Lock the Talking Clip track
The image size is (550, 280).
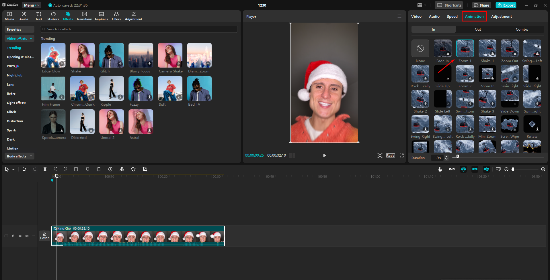pyautogui.click(x=13, y=236)
